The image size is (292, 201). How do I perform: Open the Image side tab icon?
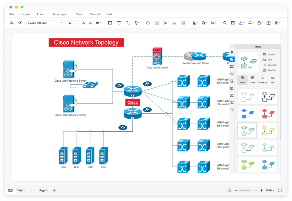(232, 67)
